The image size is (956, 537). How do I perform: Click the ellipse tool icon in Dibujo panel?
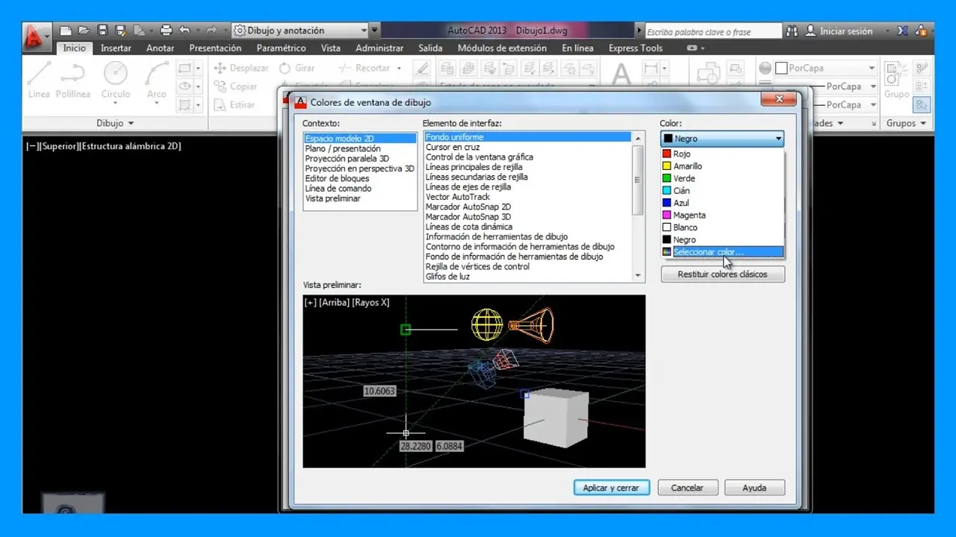click(184, 87)
